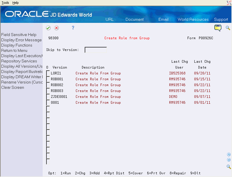This screenshot has height=177, width=232.
Task: Open the Support header link
Action: [221, 19]
